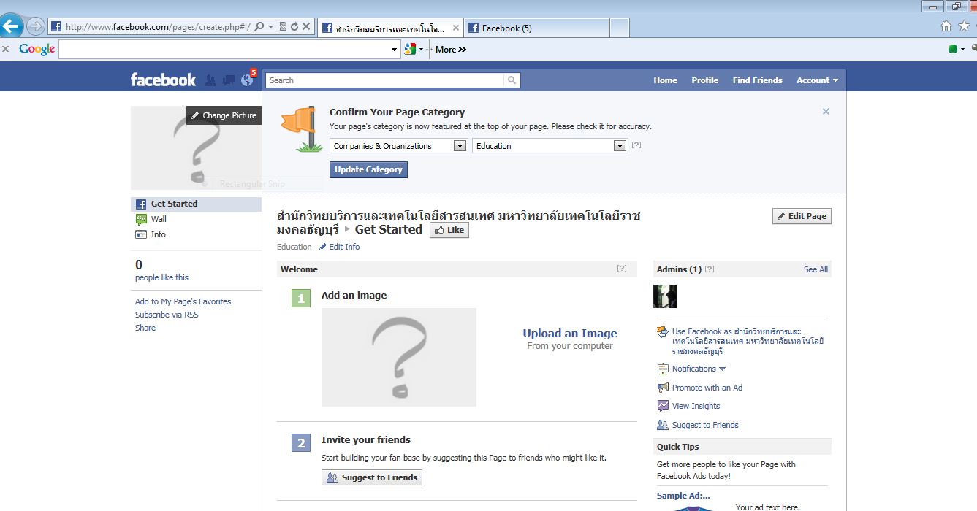Open the Education subcategory dropdown
This screenshot has width=977, height=511.
(x=550, y=146)
